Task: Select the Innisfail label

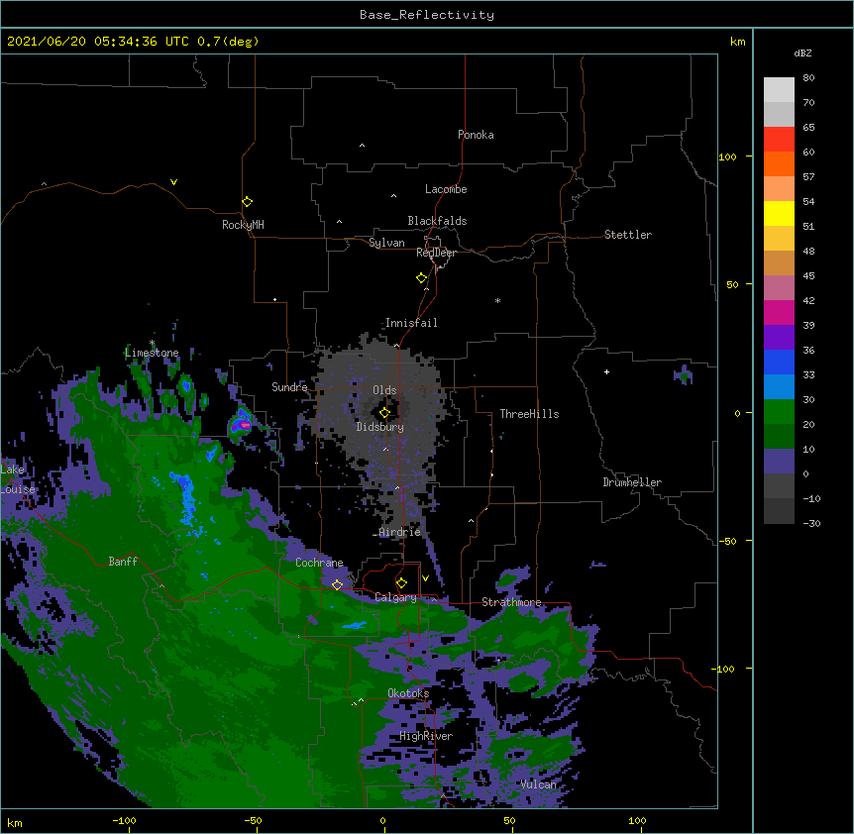Action: tap(411, 323)
